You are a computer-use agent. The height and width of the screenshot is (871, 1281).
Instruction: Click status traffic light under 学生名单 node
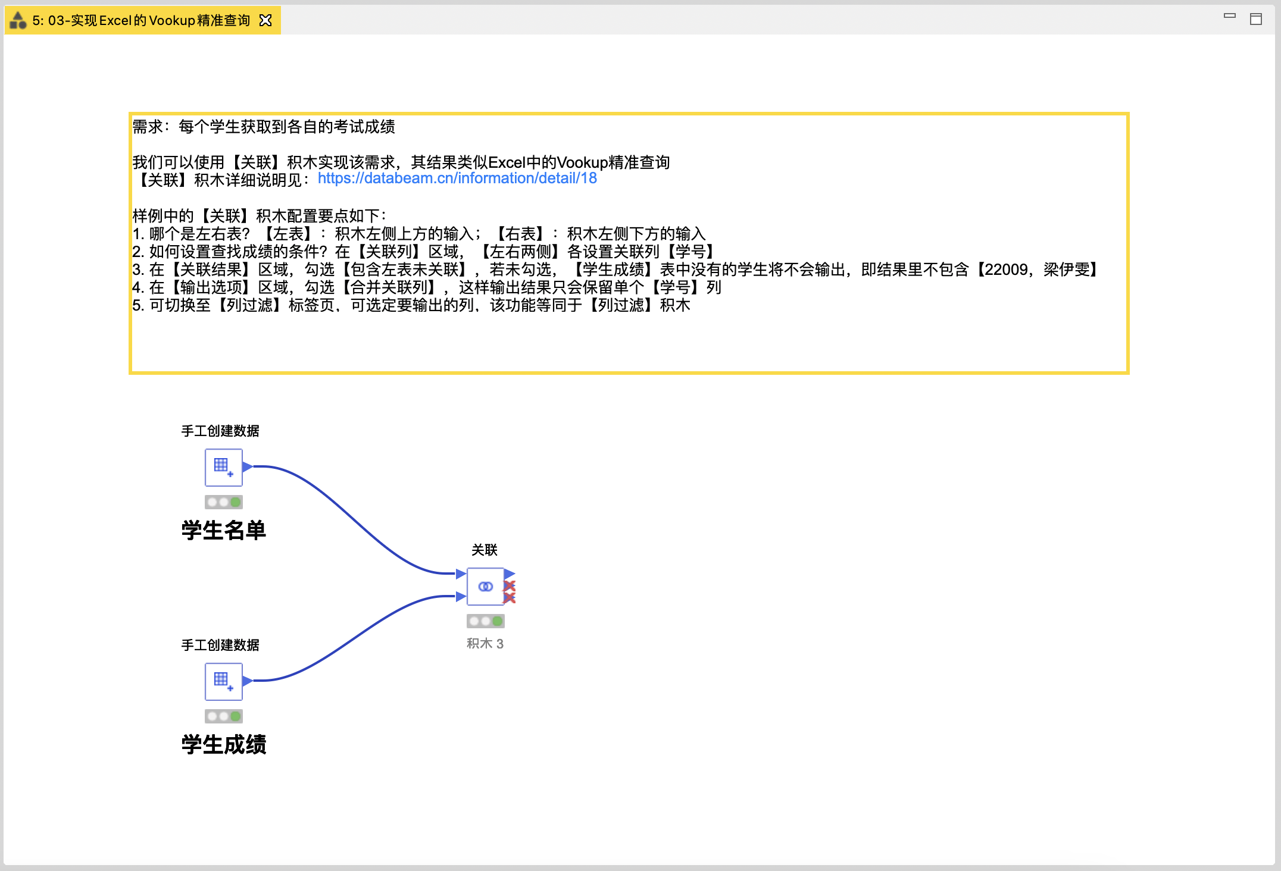223,502
